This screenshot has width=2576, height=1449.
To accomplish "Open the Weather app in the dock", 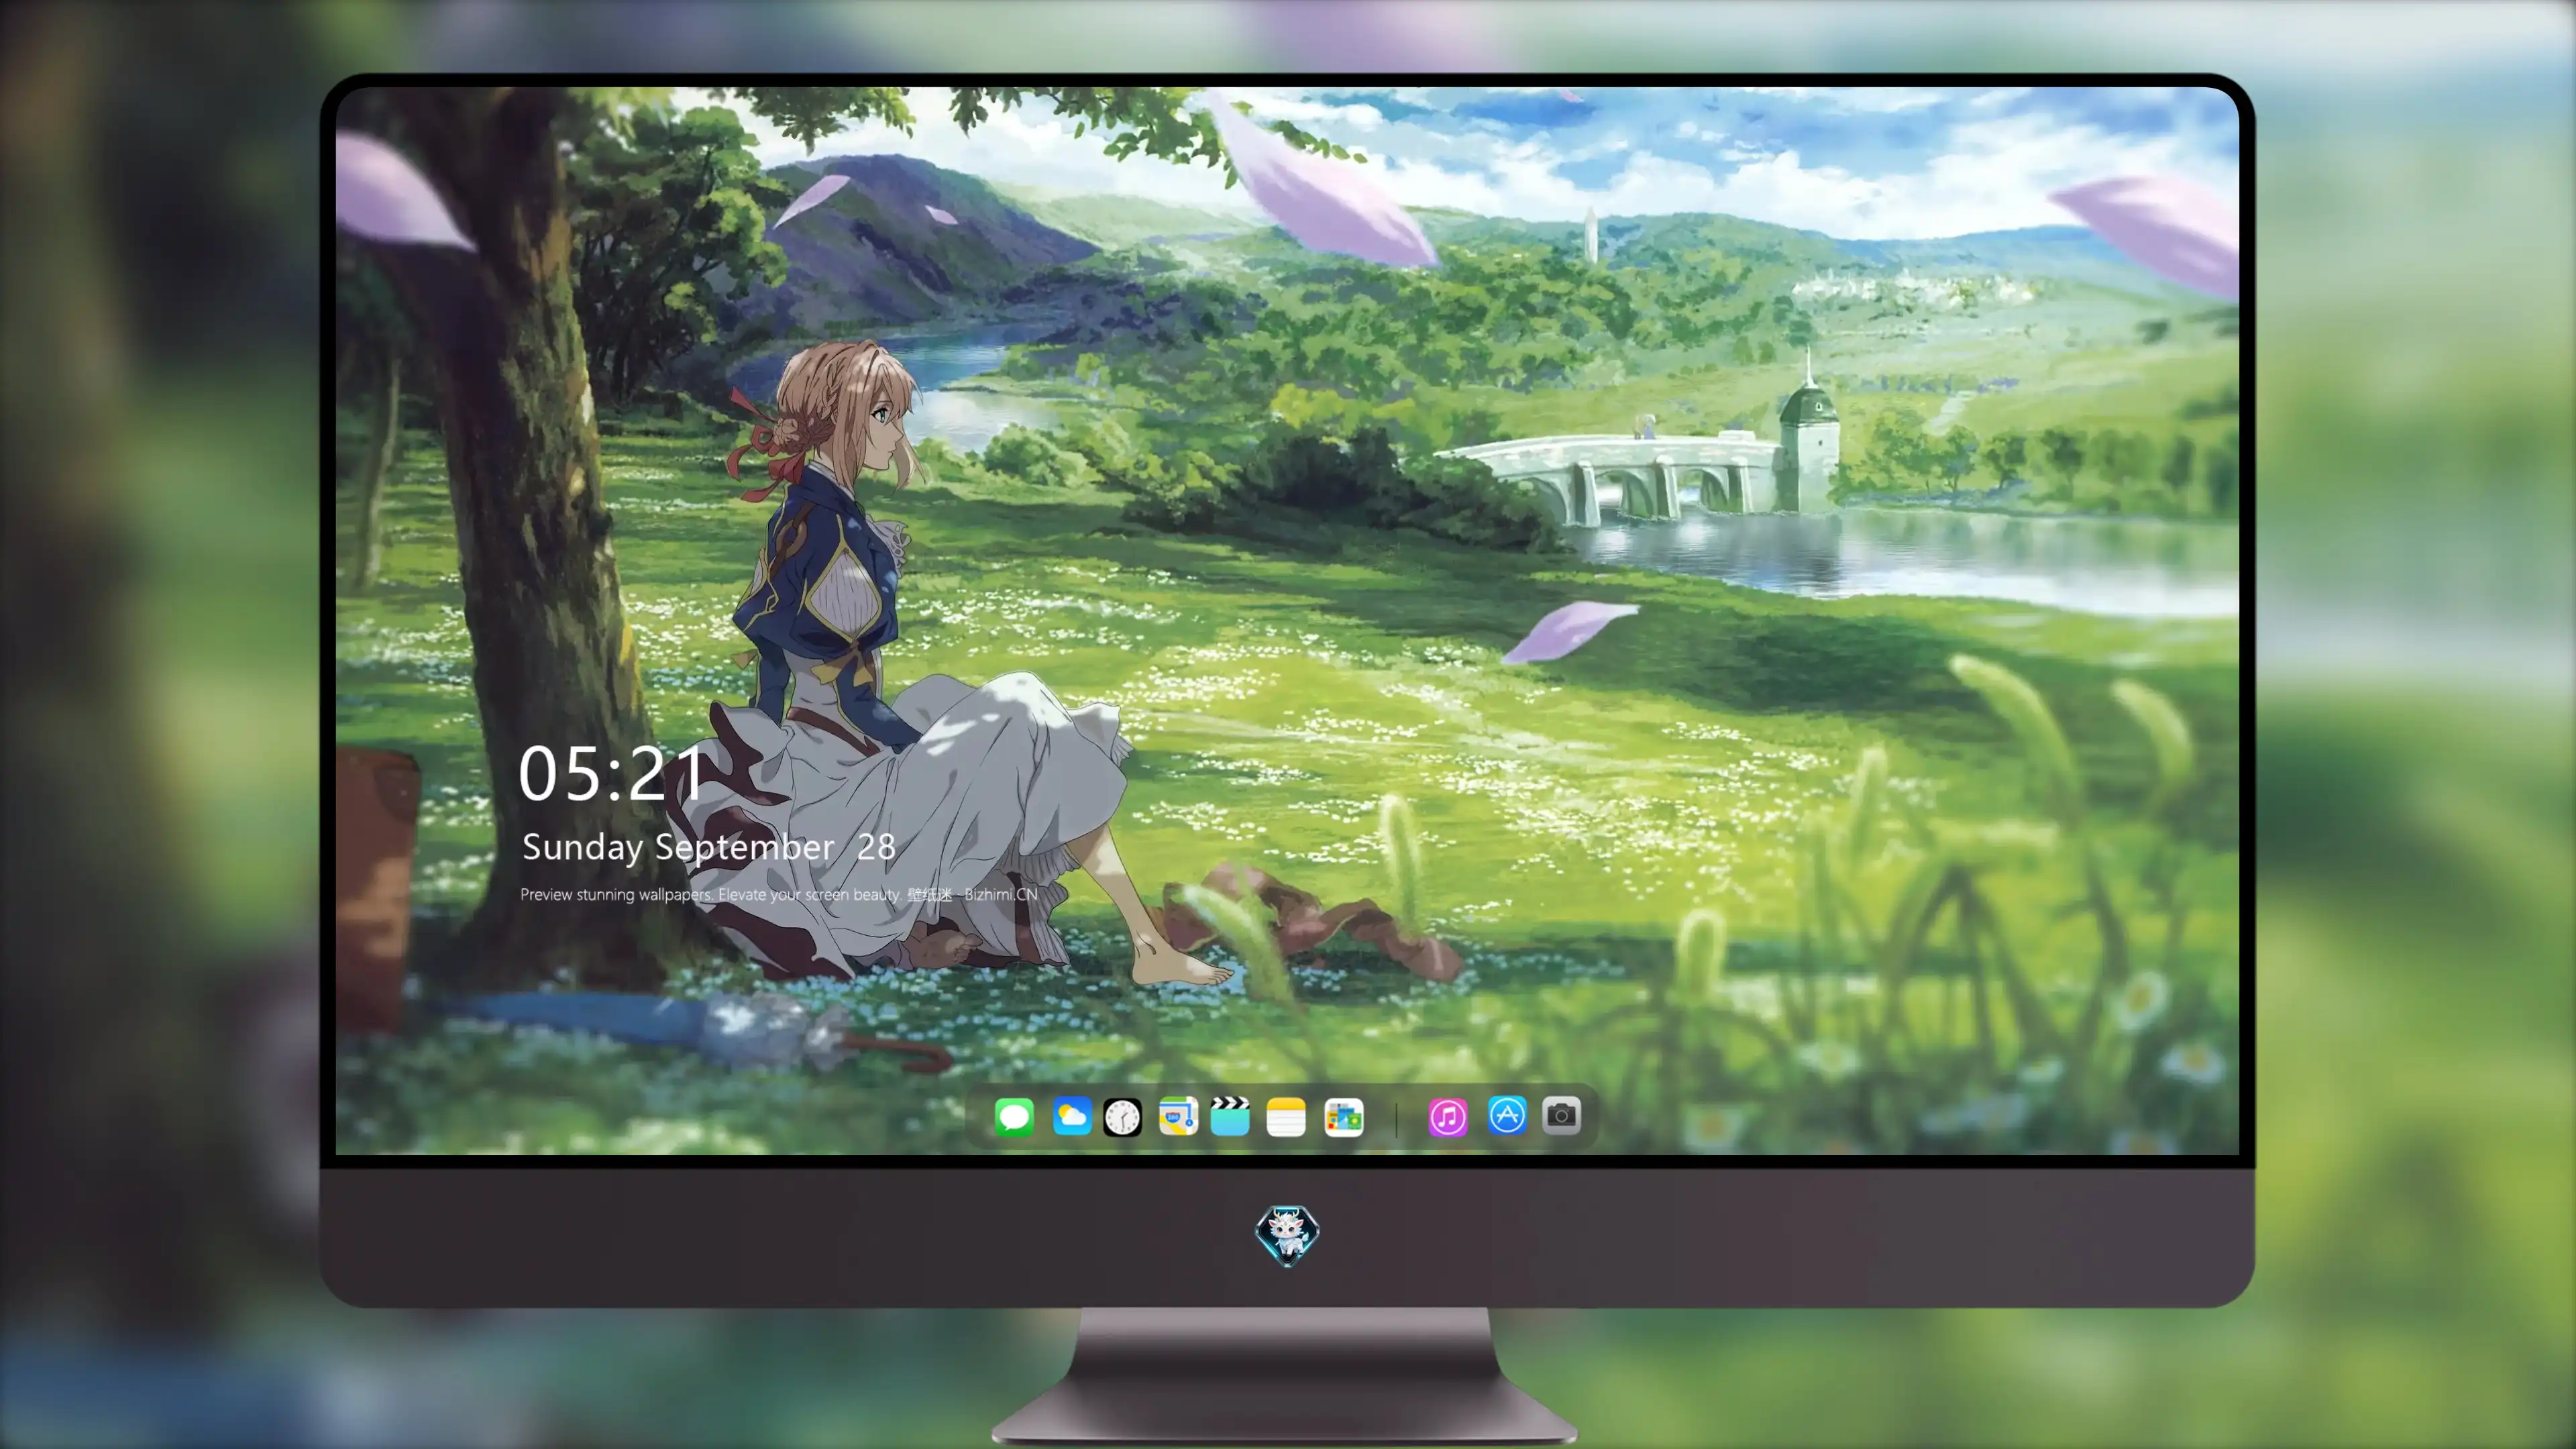I will (1071, 1116).
